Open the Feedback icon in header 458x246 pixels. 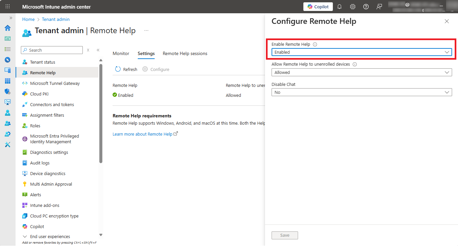379,7
